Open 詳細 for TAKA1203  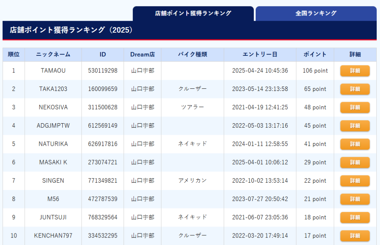(x=355, y=89)
